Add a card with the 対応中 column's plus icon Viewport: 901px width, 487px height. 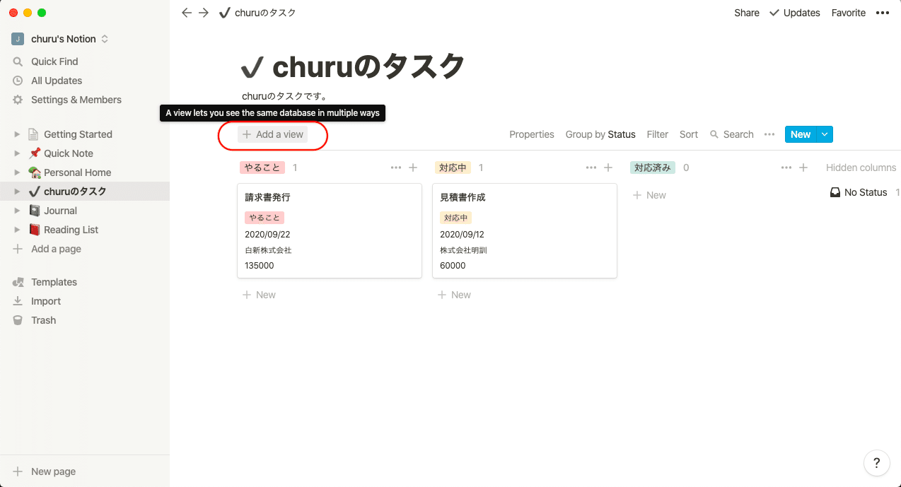[x=608, y=168]
